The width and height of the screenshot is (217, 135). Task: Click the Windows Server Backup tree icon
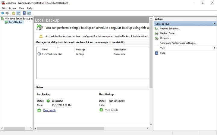[x=2, y=19]
